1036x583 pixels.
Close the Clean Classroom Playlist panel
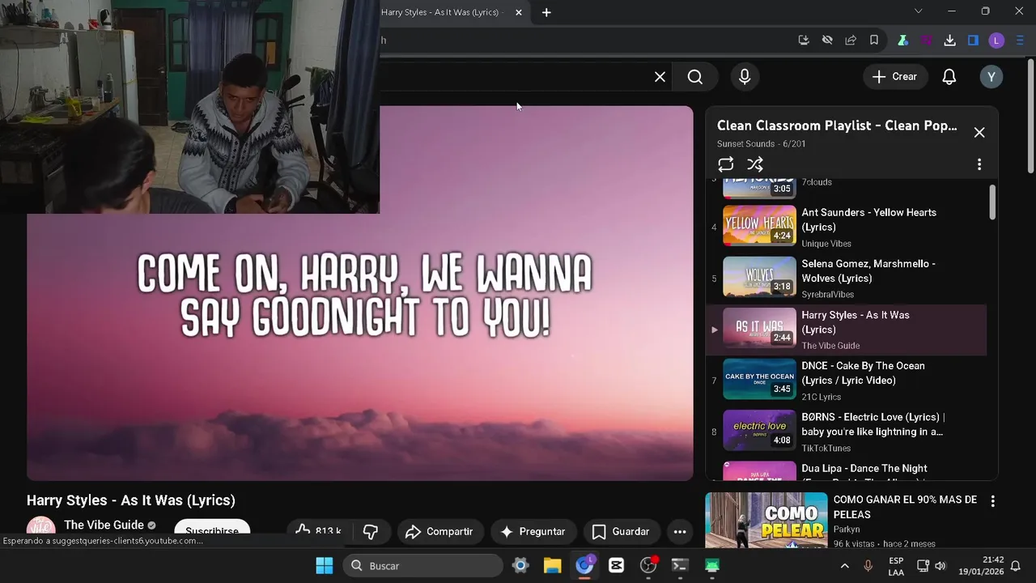[979, 132]
